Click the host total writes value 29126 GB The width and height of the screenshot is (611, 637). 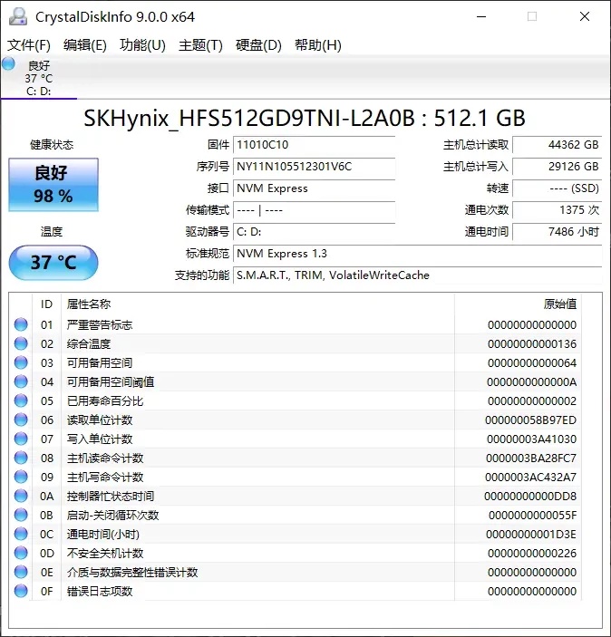point(557,167)
